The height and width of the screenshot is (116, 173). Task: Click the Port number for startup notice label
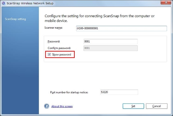(69, 92)
